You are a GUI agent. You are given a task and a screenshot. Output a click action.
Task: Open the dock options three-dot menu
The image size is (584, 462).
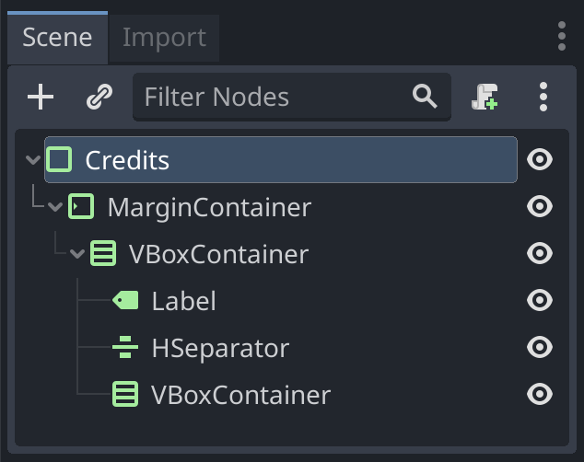(x=562, y=36)
